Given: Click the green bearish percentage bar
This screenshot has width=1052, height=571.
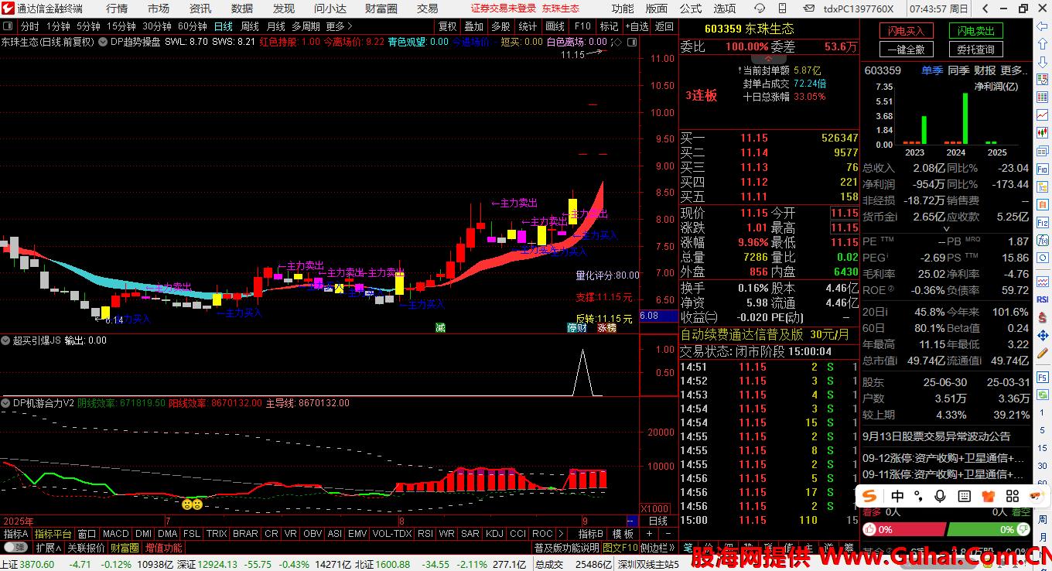Looking at the screenshot, I should pos(989,529).
